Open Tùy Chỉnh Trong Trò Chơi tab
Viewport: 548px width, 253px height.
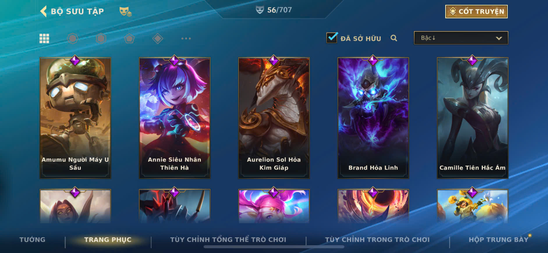click(x=377, y=240)
